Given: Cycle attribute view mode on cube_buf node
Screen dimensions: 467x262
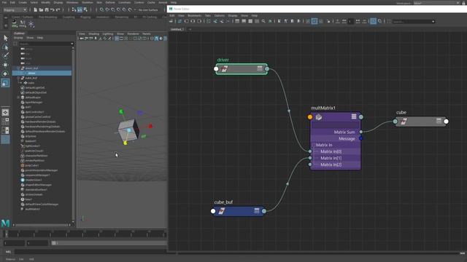Looking at the screenshot, I should click(257, 210).
